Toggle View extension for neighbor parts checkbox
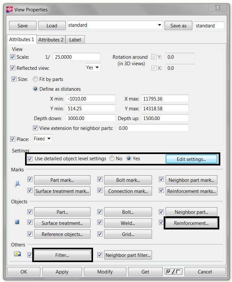 35,128
